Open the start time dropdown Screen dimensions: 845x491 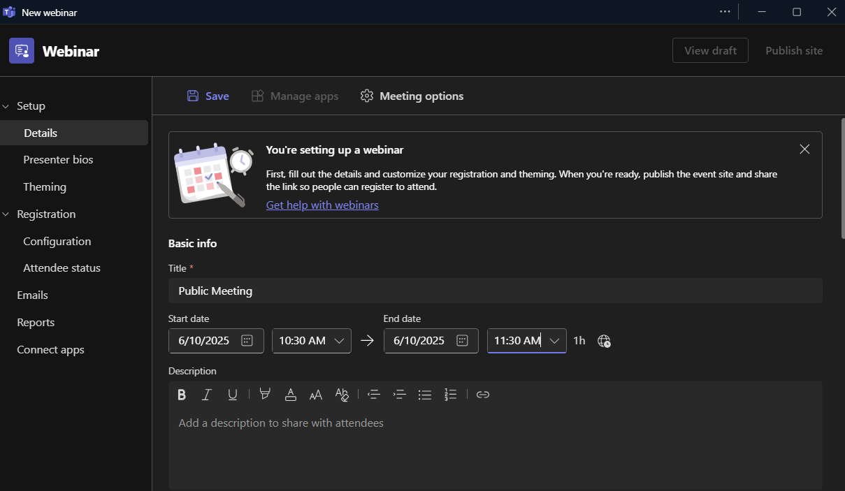click(340, 341)
